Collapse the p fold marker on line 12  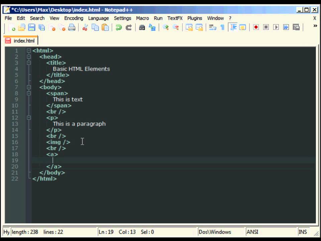(x=29, y=118)
